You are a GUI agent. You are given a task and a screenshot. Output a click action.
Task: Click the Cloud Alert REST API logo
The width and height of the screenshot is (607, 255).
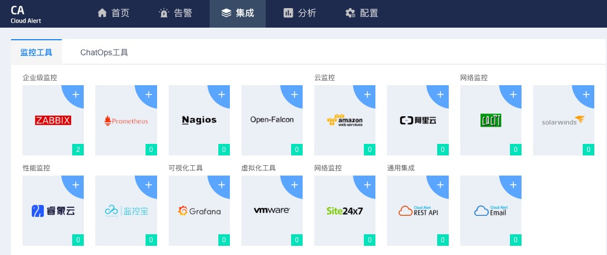click(418, 210)
